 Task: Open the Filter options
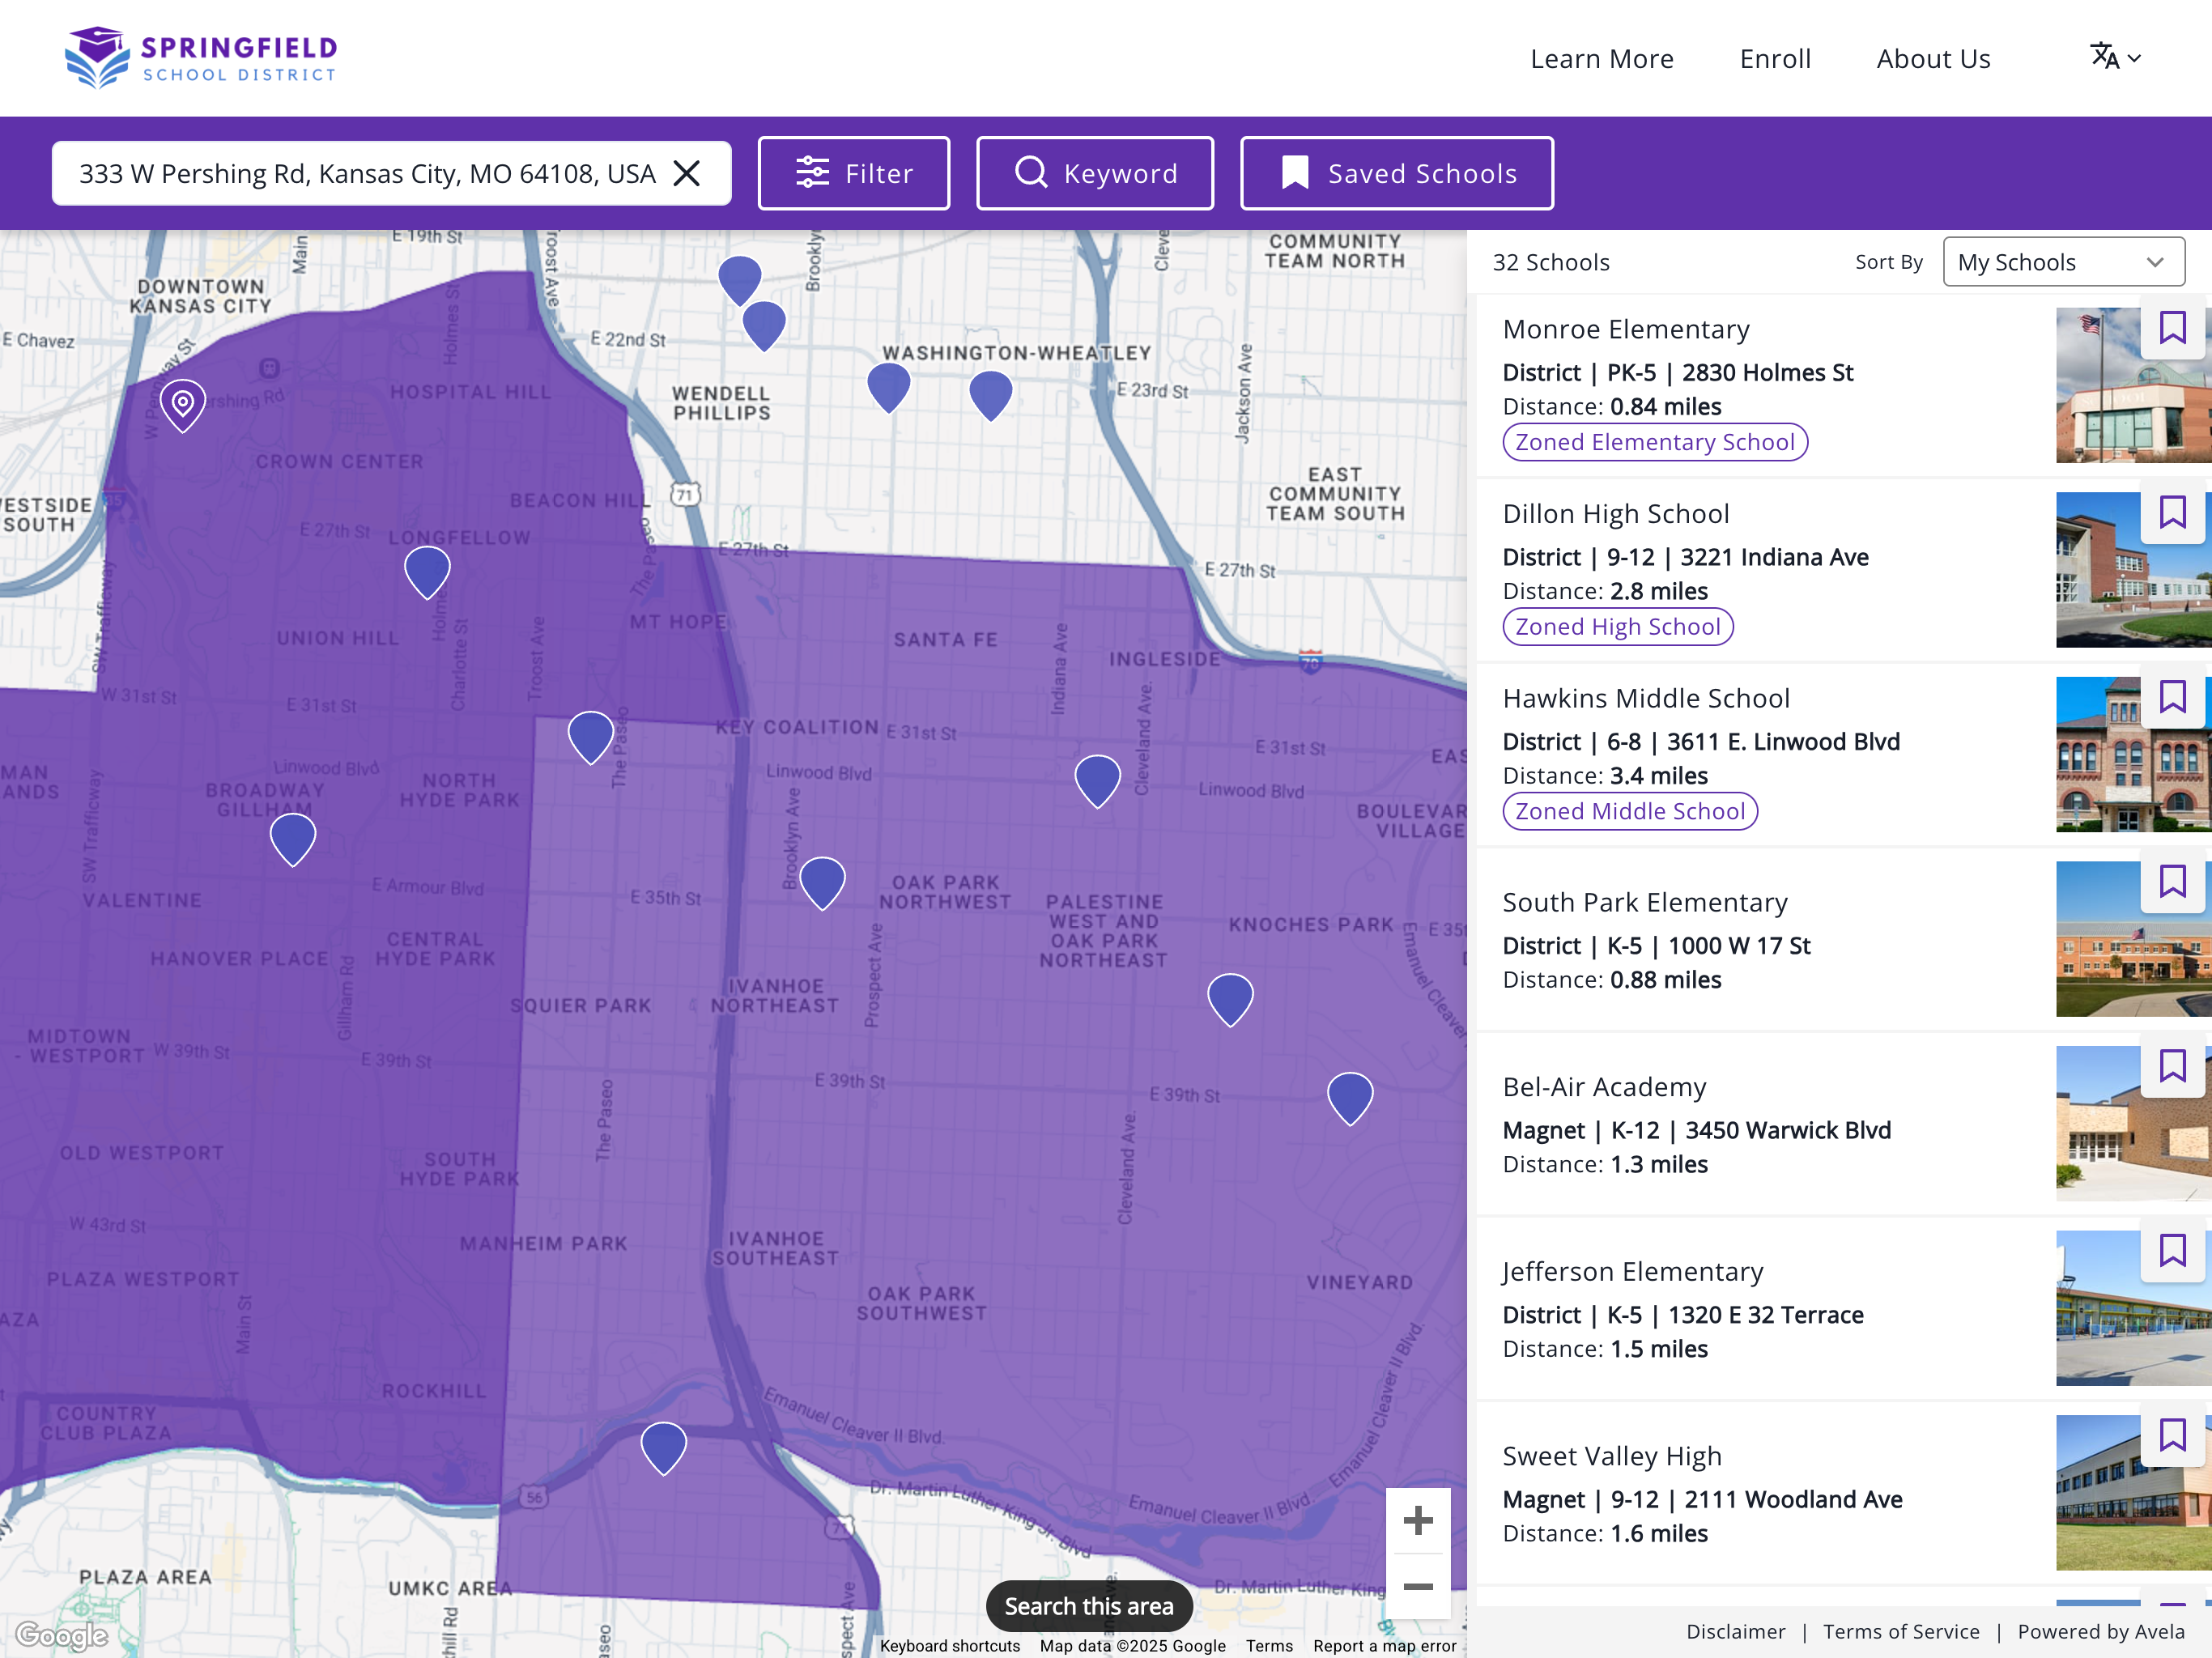(x=853, y=173)
